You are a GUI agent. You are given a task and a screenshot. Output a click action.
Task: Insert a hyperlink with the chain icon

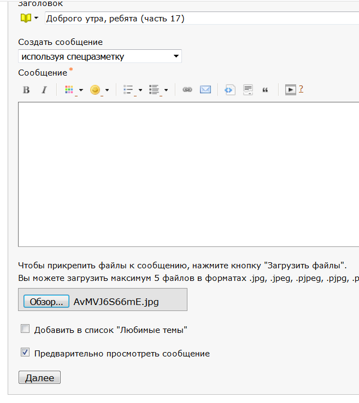[x=187, y=90]
